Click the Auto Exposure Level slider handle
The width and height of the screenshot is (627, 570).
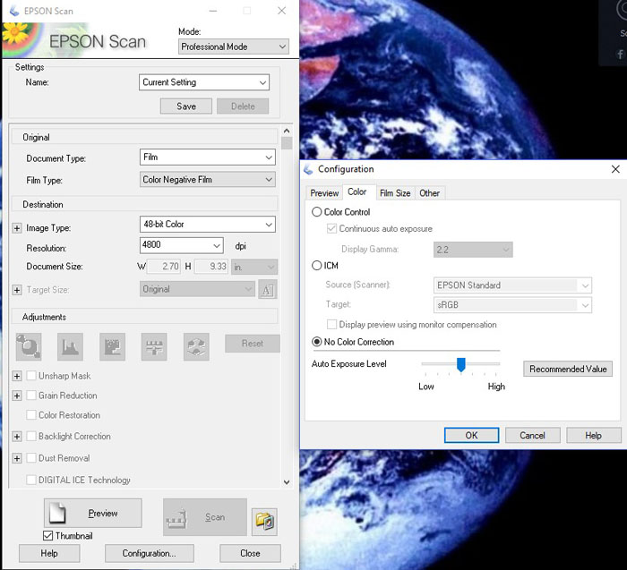coord(461,364)
